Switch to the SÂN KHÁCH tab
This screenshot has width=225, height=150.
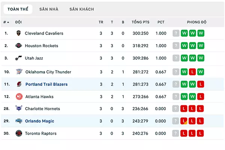pos(82,9)
